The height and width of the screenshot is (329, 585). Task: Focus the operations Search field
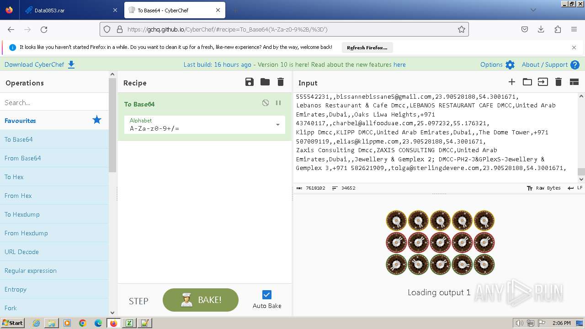pos(54,102)
